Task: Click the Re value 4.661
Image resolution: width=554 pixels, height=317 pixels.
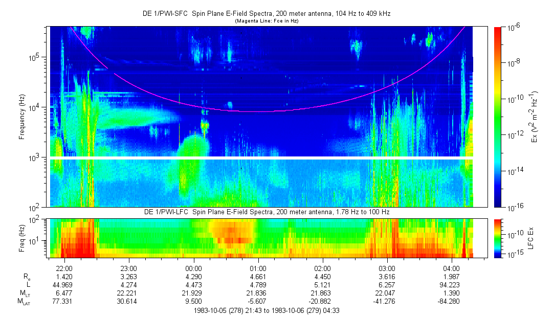Action: [x=258, y=277]
